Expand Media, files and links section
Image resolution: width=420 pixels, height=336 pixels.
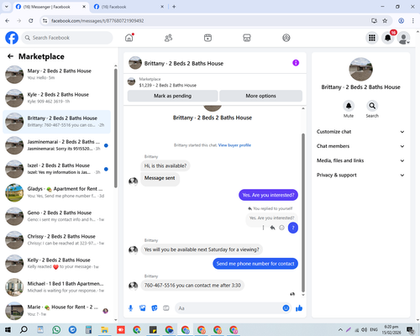tap(360, 160)
